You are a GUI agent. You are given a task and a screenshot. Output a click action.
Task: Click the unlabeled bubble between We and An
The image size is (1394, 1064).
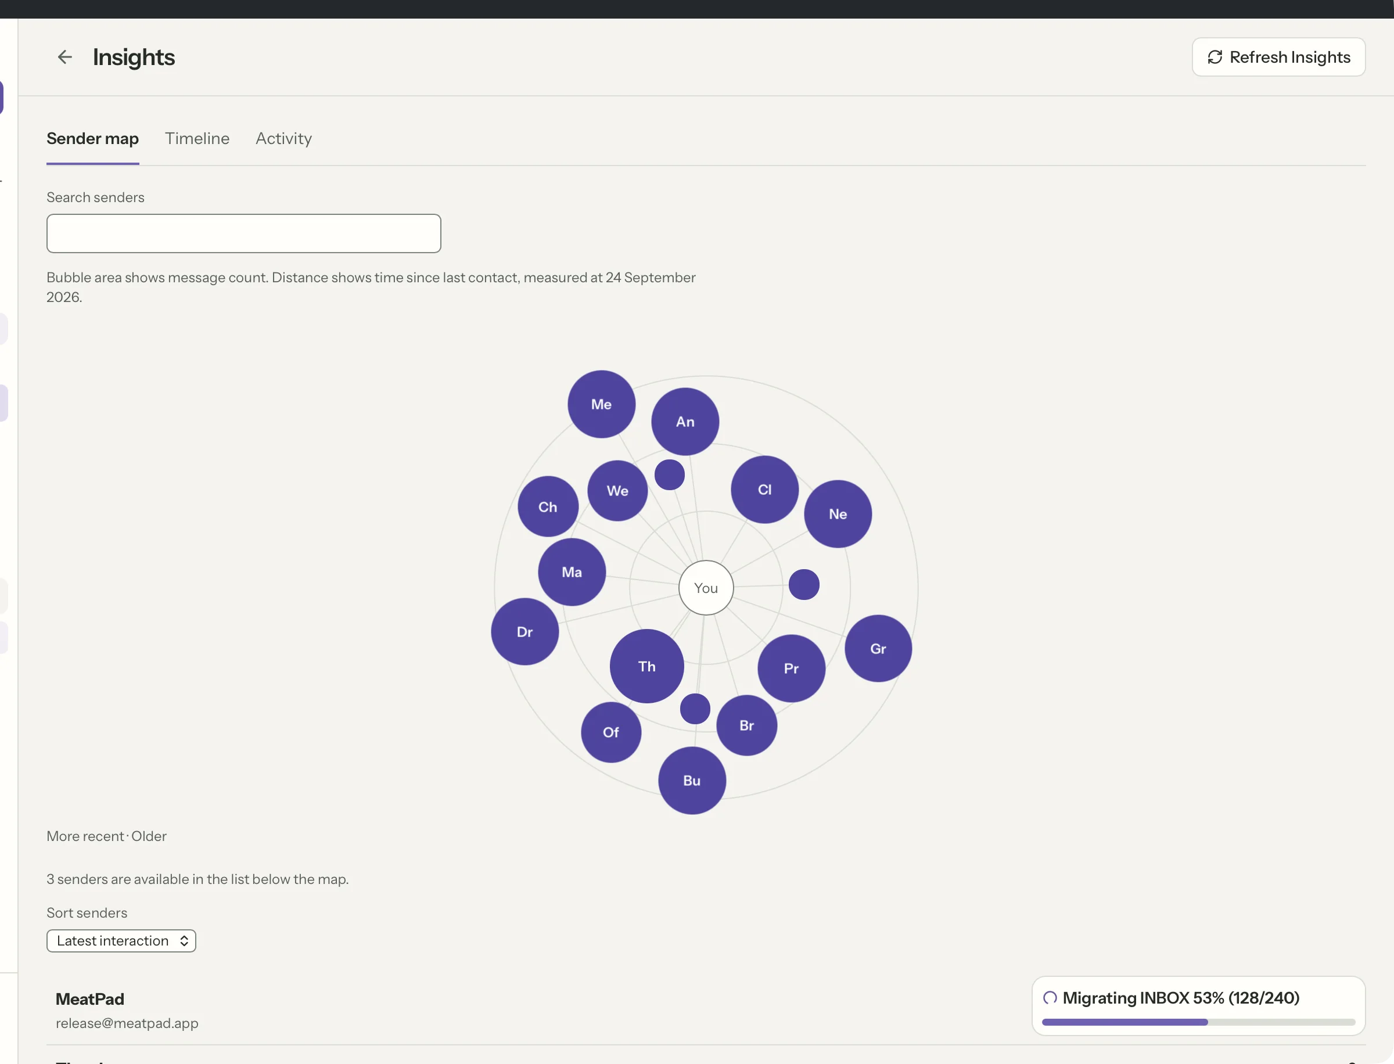(x=670, y=475)
